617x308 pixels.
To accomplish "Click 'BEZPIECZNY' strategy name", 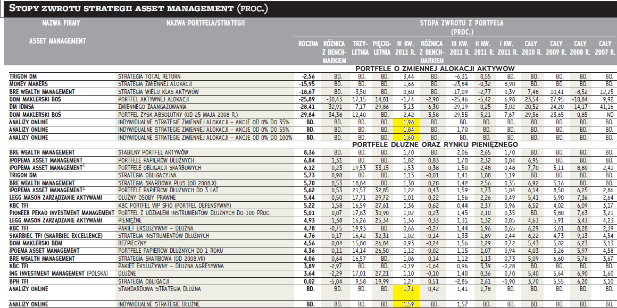I will (132, 243).
